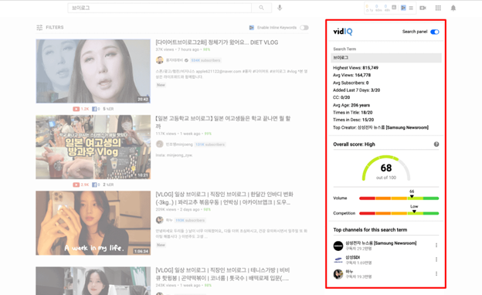482x295 pixels.
Task: Click the Competition score bar
Action: pyautogui.click(x=399, y=213)
